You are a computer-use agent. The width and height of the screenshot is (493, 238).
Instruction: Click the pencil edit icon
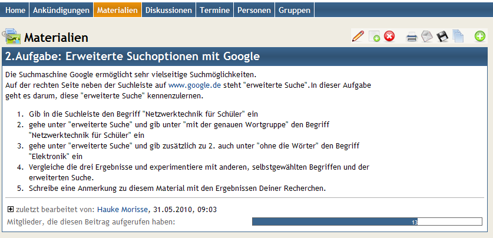tap(358, 37)
